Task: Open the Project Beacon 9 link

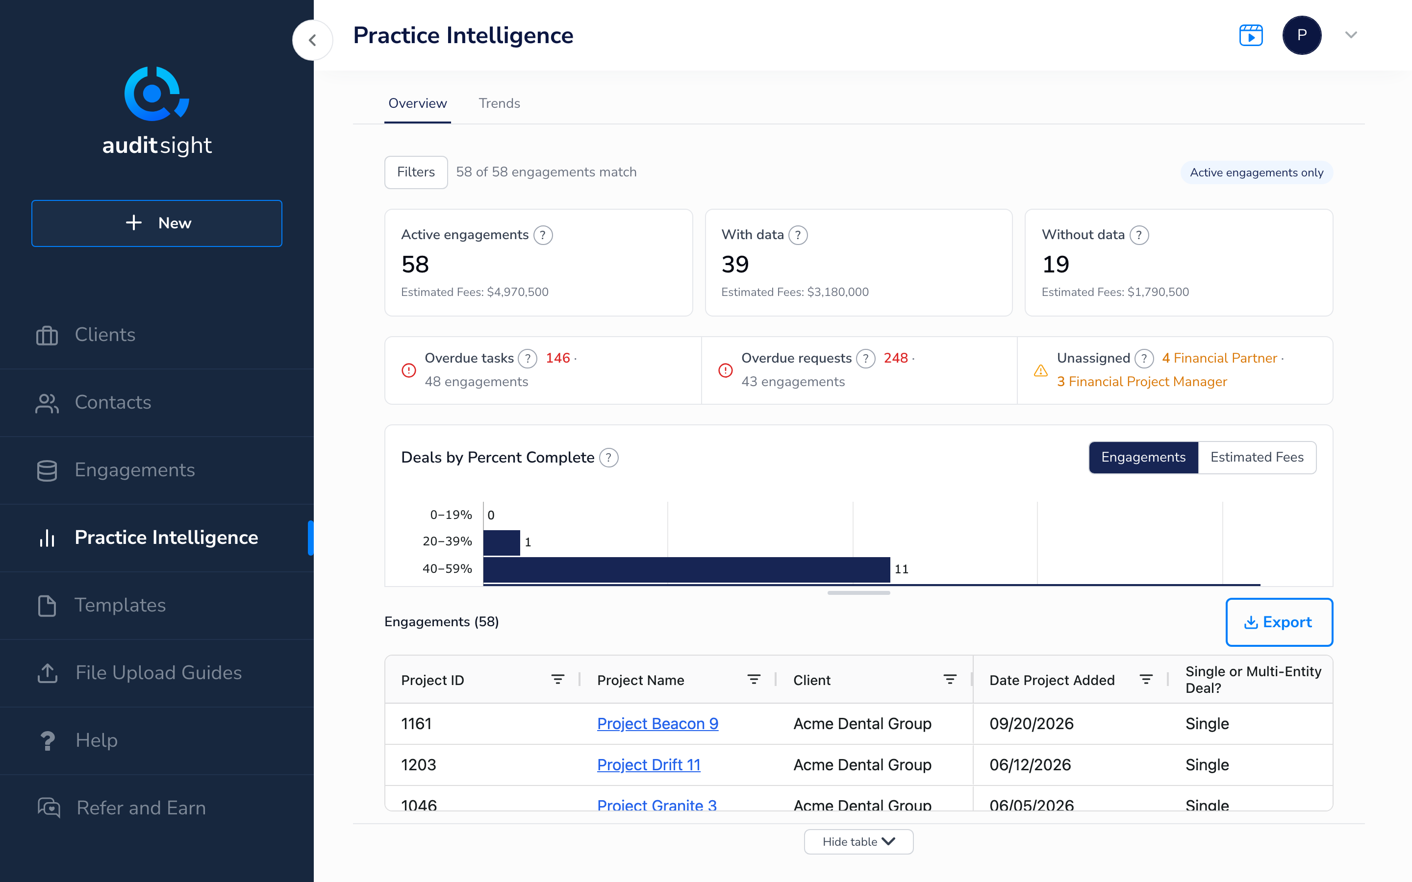Action: (657, 724)
